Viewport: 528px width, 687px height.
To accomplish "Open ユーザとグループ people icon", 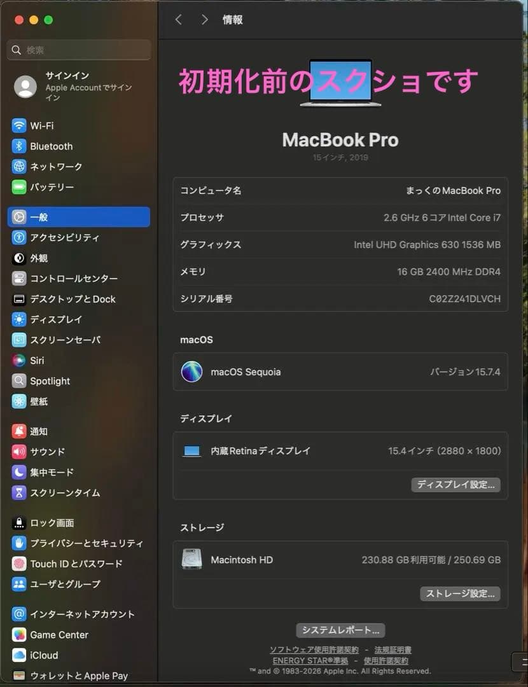I will click(19, 584).
